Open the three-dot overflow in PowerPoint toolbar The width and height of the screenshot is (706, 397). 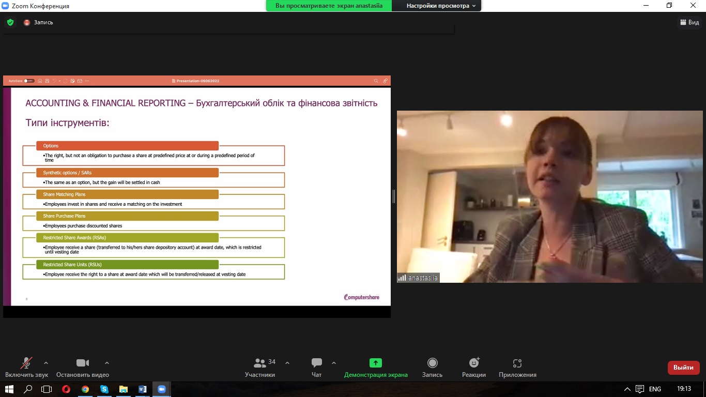(87, 81)
